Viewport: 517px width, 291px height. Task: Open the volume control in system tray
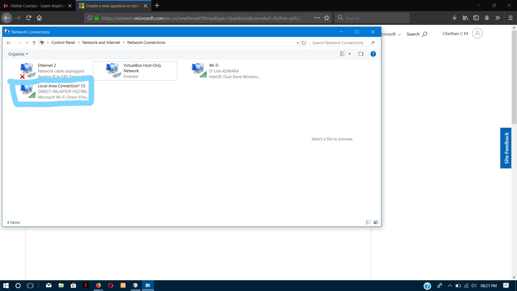(474, 286)
